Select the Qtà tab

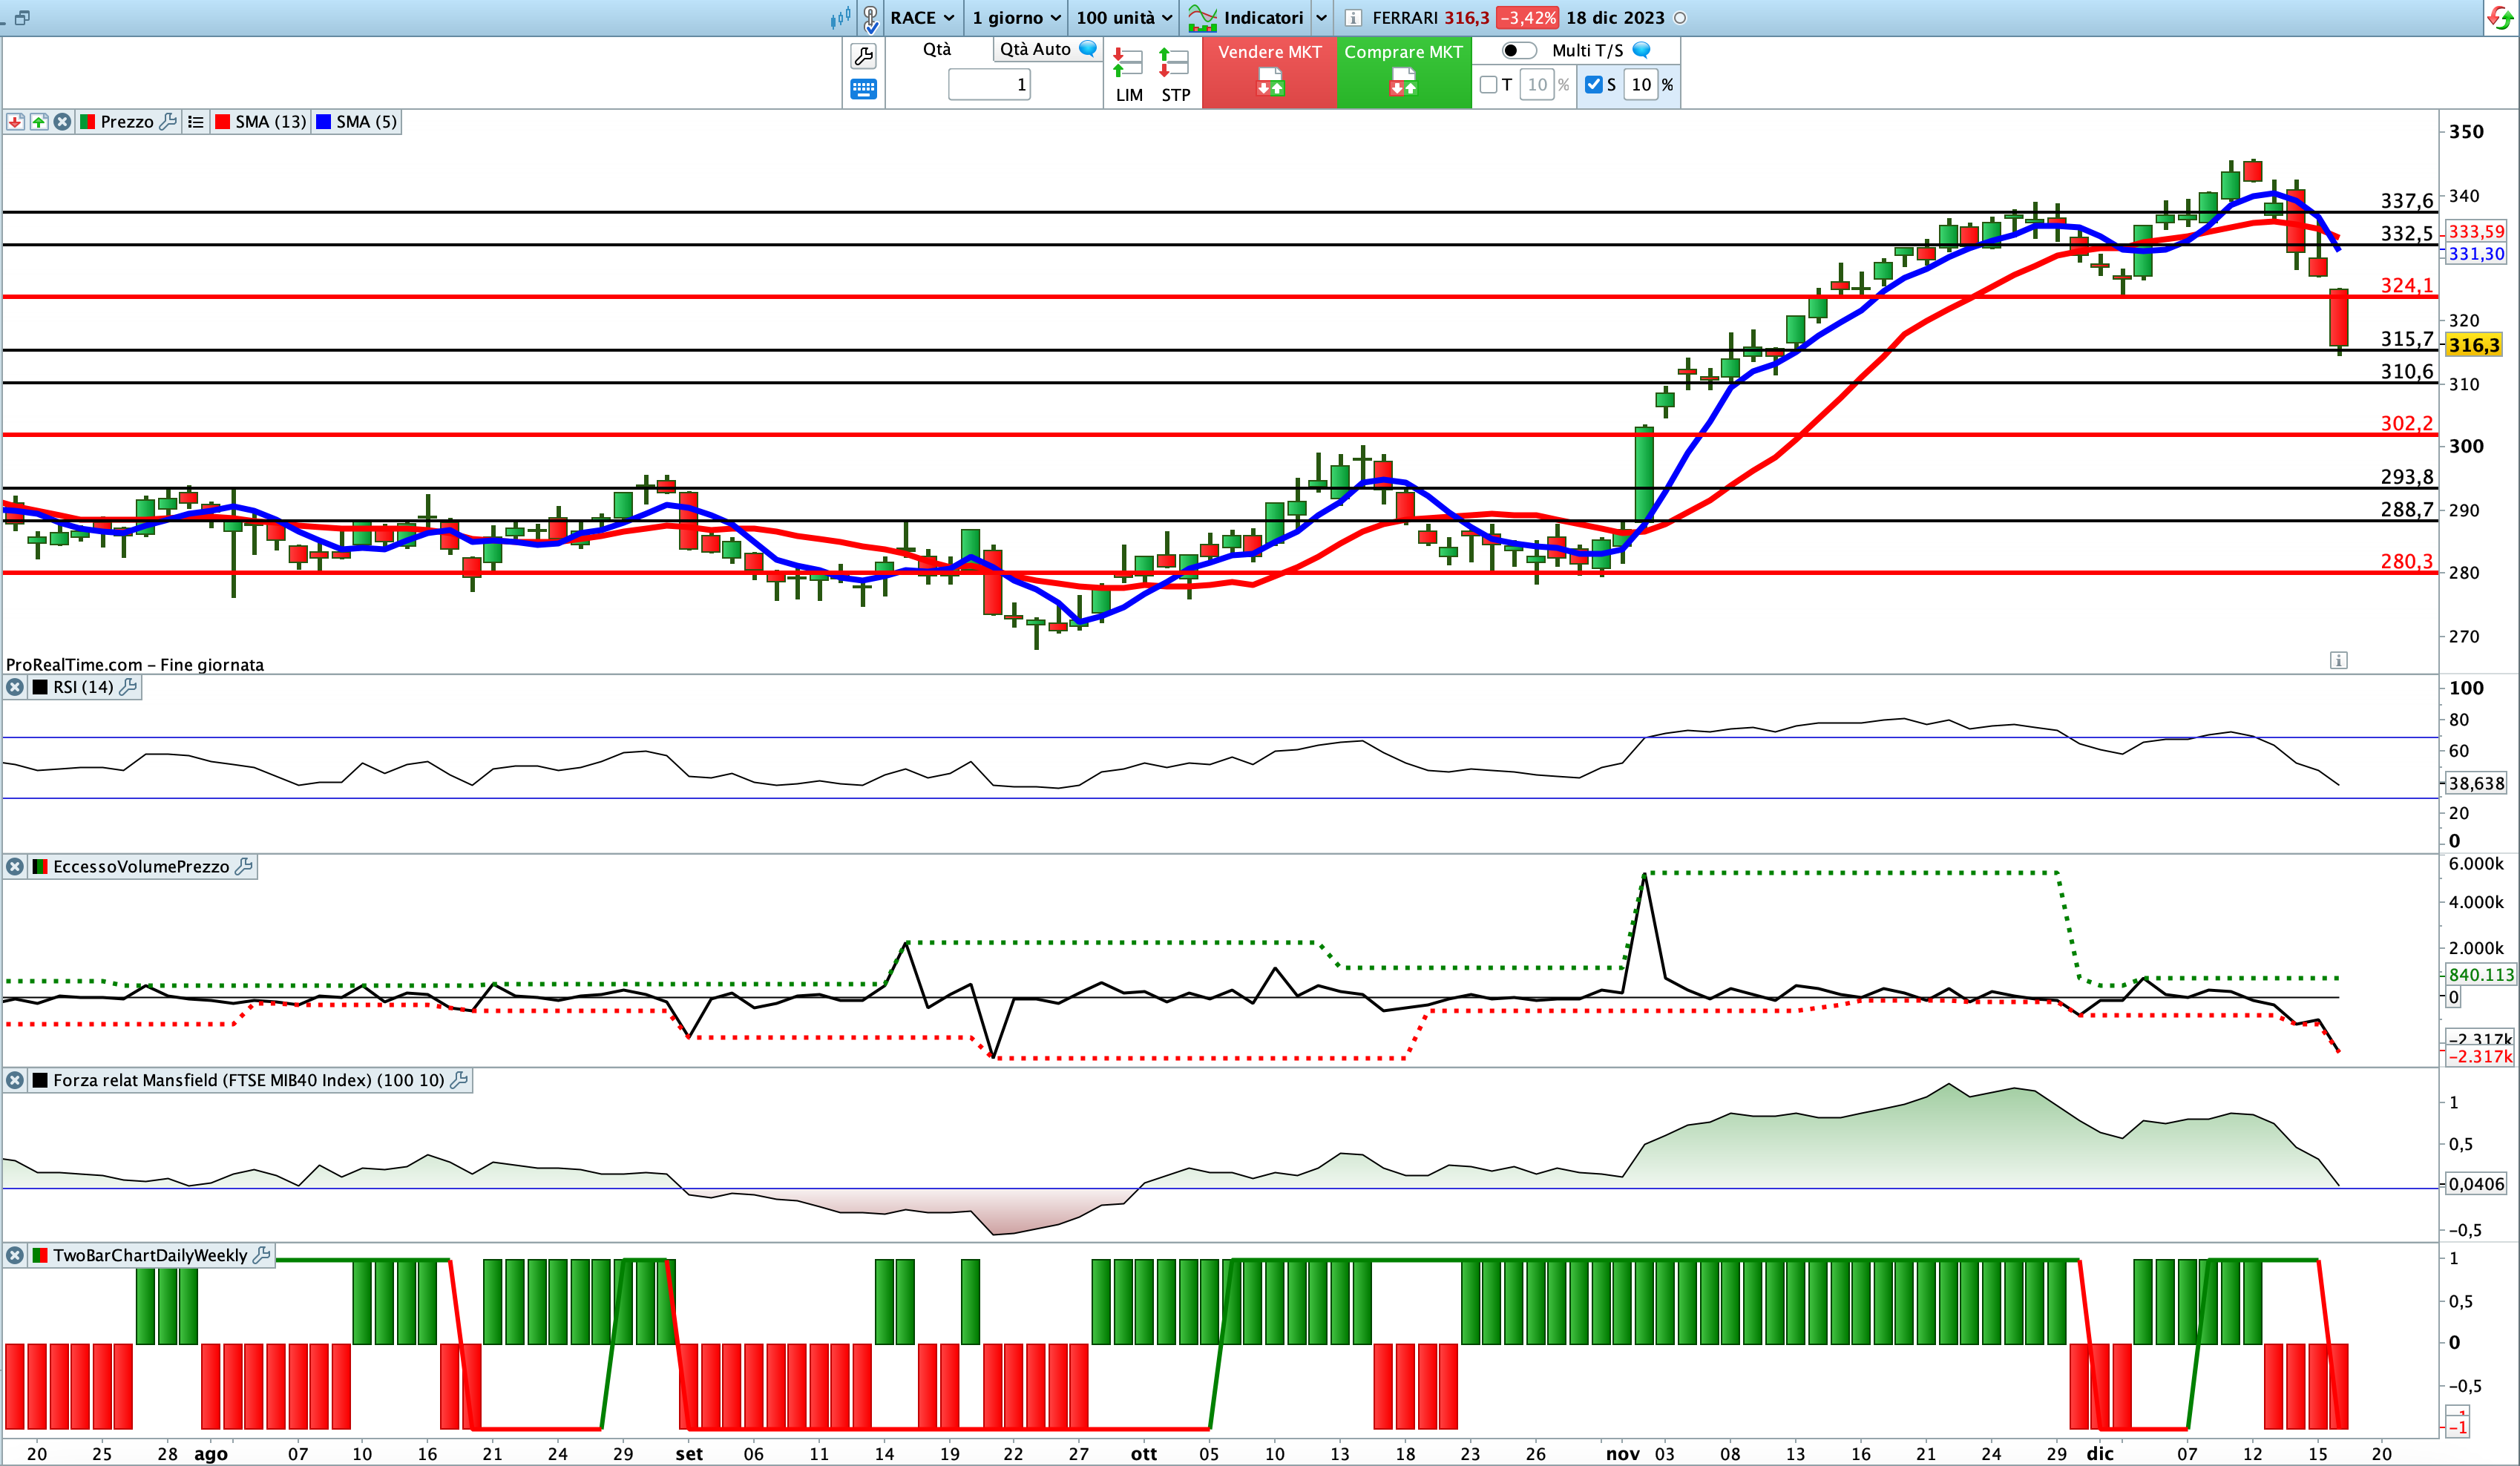(x=937, y=49)
